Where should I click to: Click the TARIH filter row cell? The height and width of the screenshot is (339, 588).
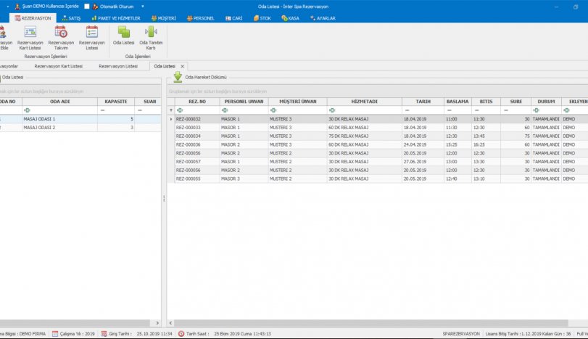(423, 110)
